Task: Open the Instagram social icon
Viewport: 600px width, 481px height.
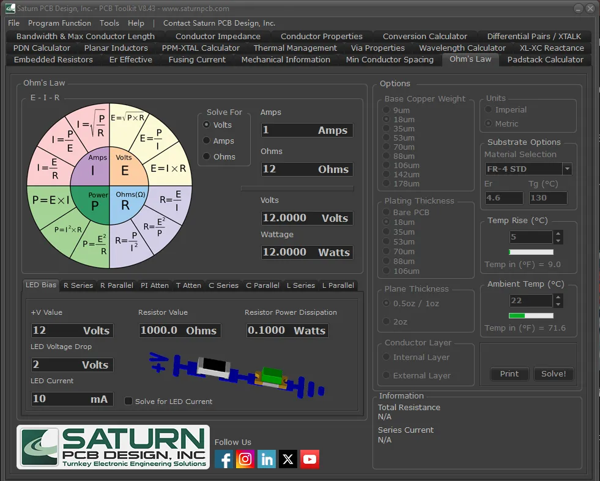Action: pyautogui.click(x=245, y=459)
